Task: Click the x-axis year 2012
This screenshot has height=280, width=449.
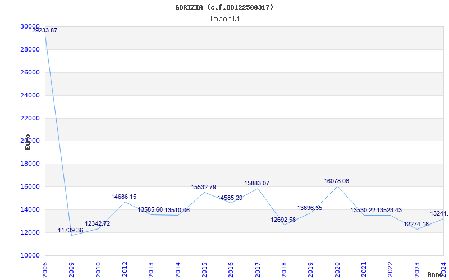Action: point(125,270)
